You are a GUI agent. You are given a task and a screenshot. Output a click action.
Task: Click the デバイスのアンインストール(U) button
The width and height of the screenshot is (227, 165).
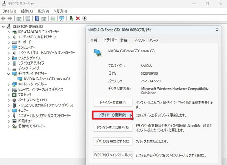(x=113, y=155)
